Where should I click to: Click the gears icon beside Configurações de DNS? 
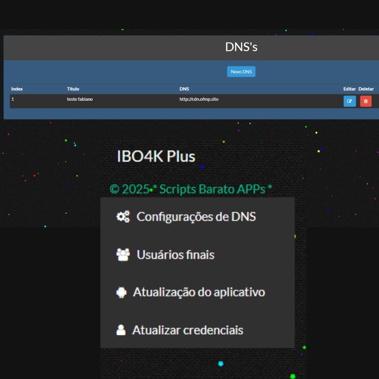click(x=123, y=217)
